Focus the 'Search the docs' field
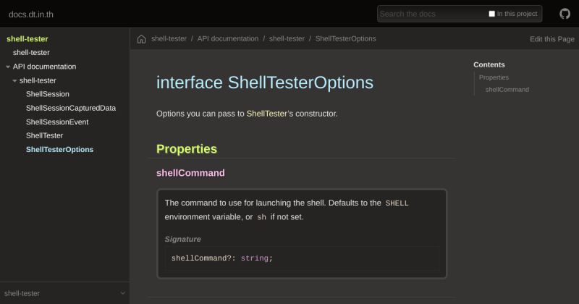 pyautogui.click(x=432, y=14)
